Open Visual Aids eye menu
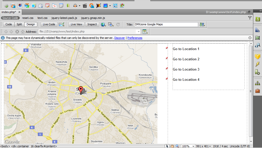The width and height of the screenshot is (262, 148). pos(111,25)
